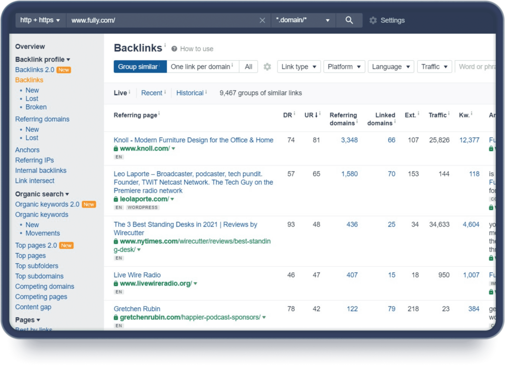Open Overview in the sidebar
The height and width of the screenshot is (368, 505).
click(30, 47)
